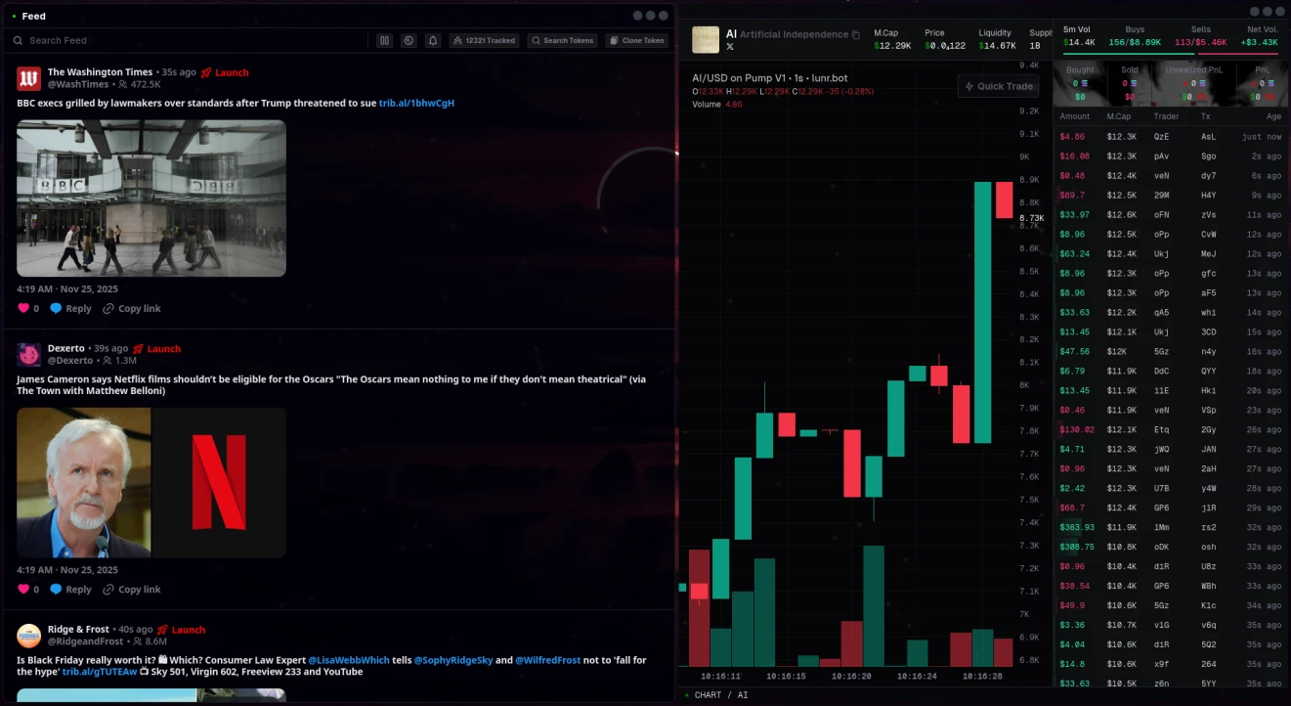Click the Quick Trade button on chart

[998, 86]
